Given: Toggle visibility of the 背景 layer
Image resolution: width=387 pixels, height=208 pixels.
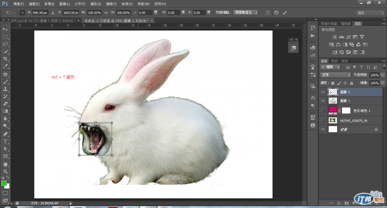Looking at the screenshot, I should [x=323, y=129].
